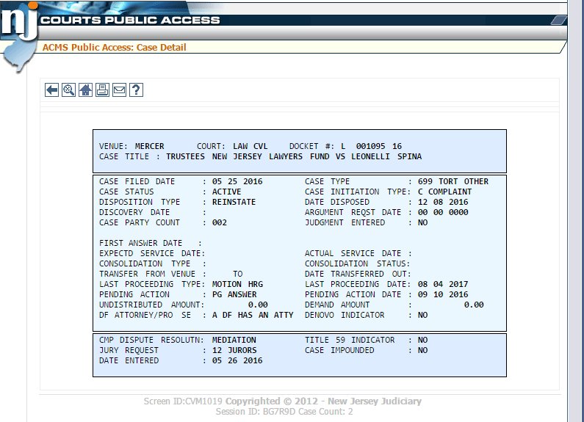
Task: Open help with question mark icon
Action: pos(135,90)
